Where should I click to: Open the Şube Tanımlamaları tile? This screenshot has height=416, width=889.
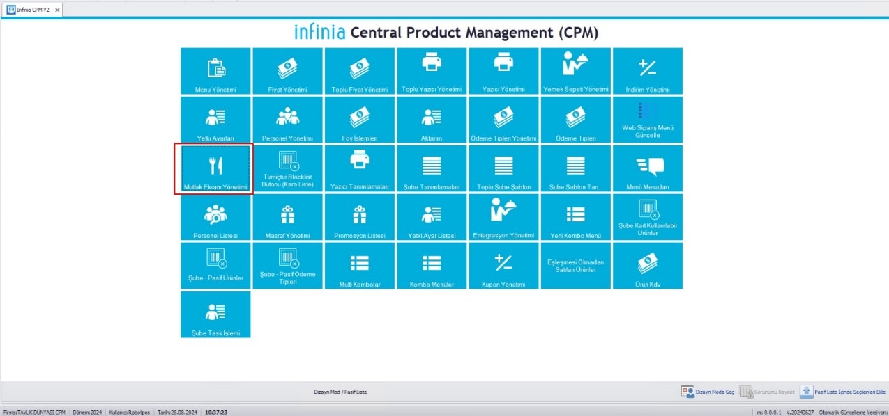[x=432, y=168]
